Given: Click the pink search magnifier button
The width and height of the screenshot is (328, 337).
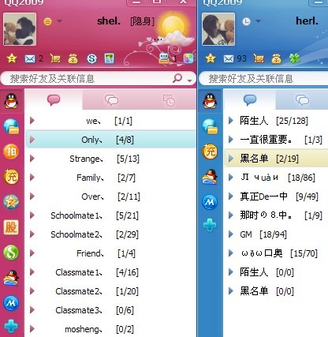Looking at the screenshot, I should click(x=177, y=78).
